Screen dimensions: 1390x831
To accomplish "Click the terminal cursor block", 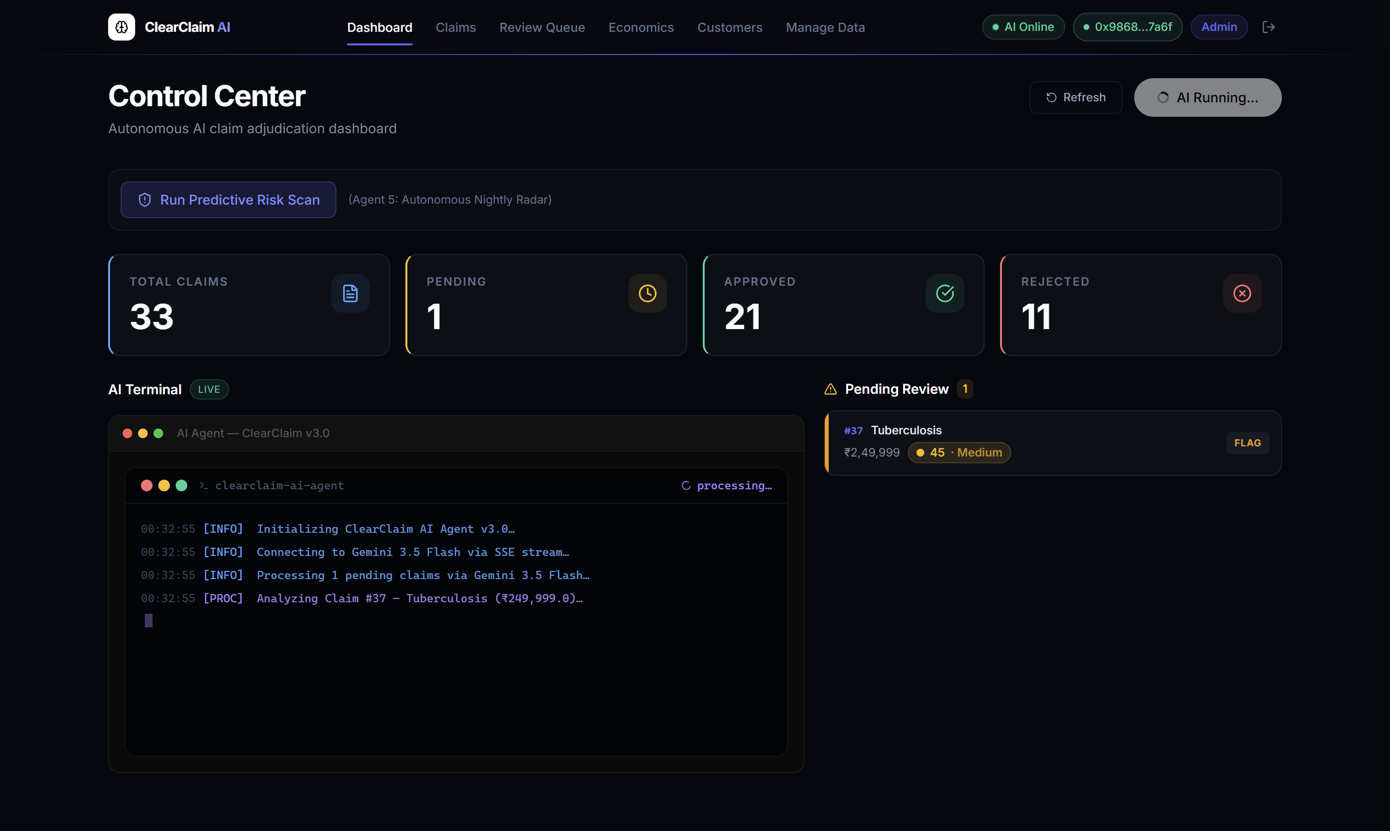I will coord(148,621).
